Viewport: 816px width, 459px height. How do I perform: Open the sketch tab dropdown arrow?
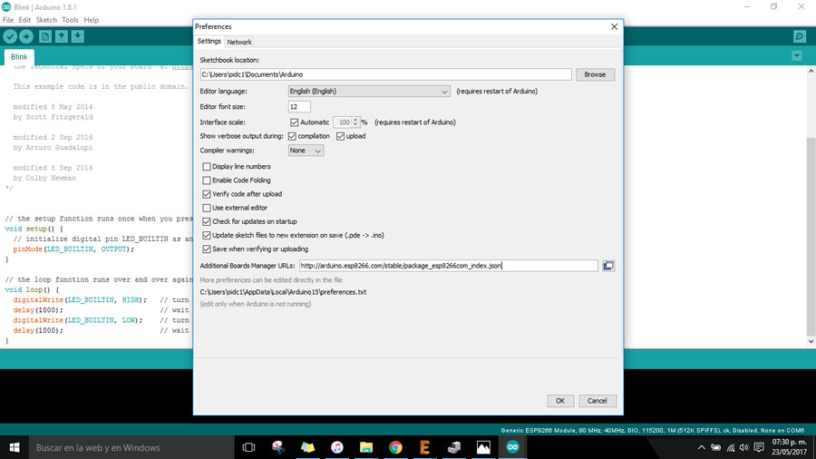(x=797, y=55)
